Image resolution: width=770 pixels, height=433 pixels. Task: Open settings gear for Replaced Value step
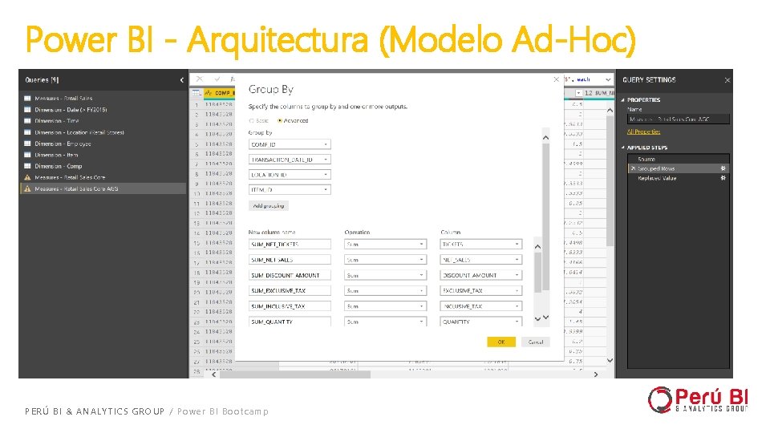tap(723, 178)
